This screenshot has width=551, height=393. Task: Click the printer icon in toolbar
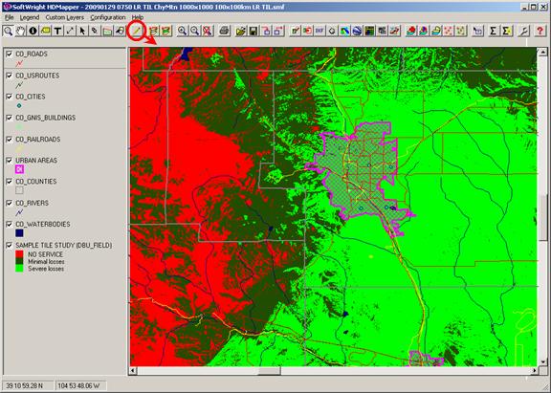point(224,32)
